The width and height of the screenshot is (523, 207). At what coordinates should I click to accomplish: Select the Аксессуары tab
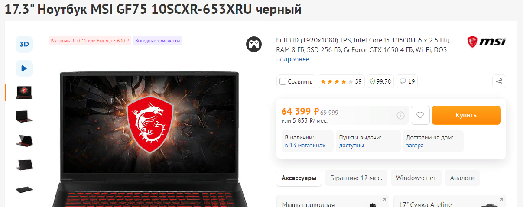click(299, 178)
